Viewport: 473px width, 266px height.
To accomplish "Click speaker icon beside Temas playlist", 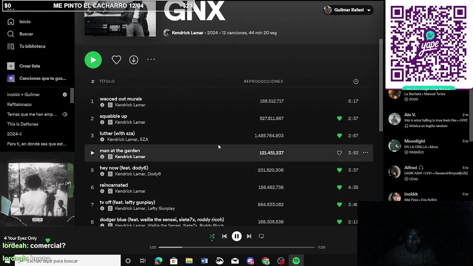I will pos(65,115).
